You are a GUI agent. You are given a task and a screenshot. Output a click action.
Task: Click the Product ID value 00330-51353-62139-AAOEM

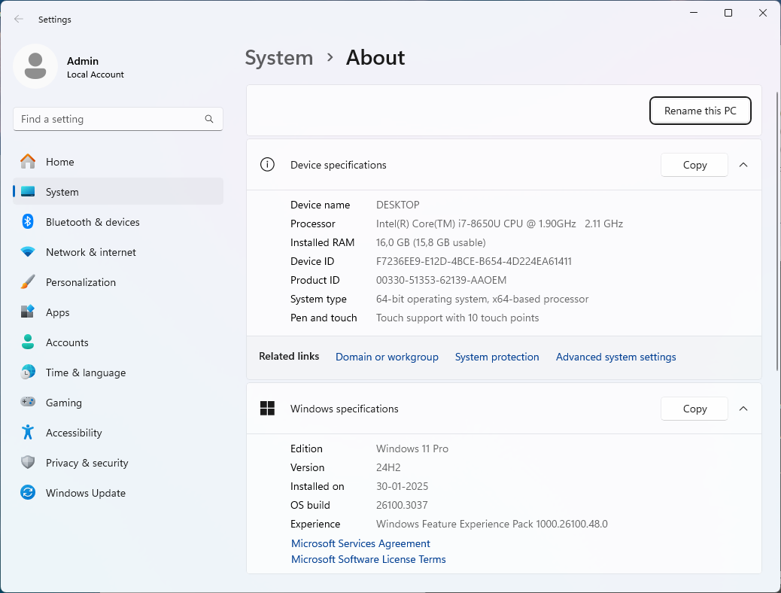pyautogui.click(x=441, y=280)
